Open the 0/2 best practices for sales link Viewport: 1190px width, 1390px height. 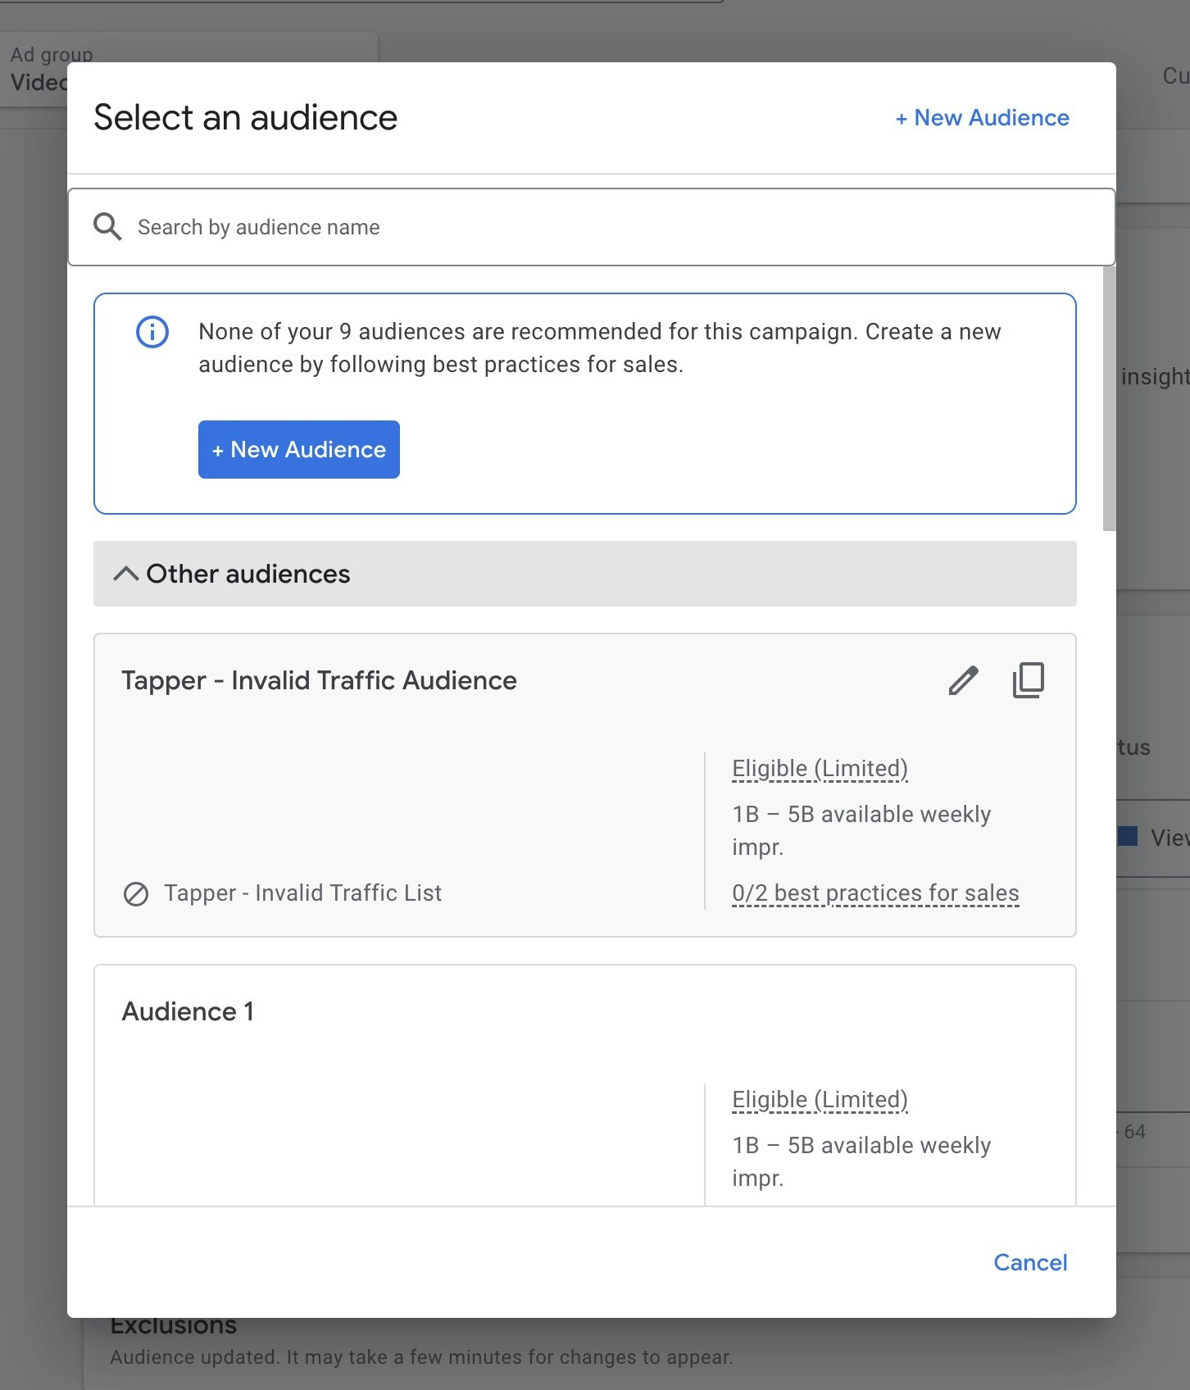tap(875, 893)
